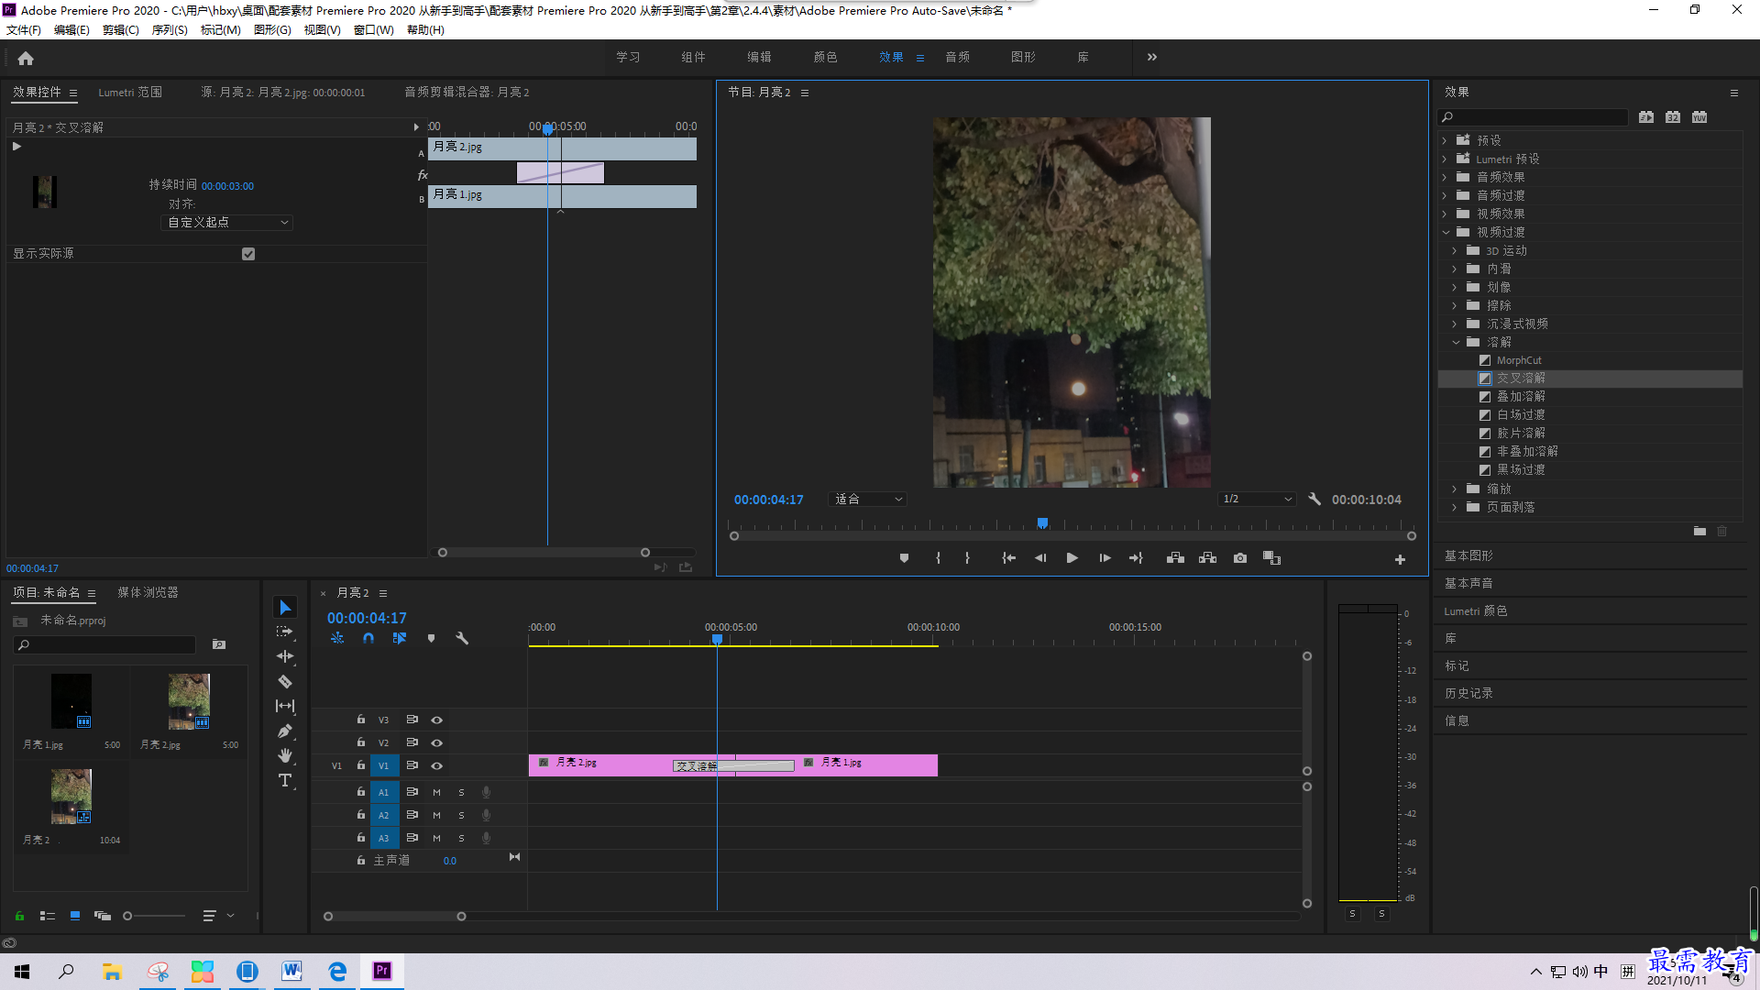Select the MorphCut transition
The width and height of the screenshot is (1760, 990).
(1519, 360)
